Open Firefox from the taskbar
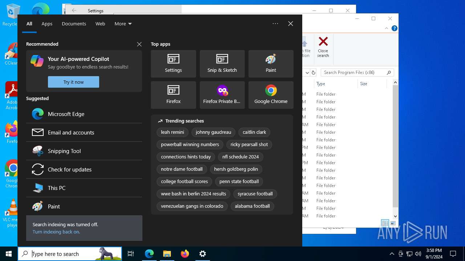 185,254
